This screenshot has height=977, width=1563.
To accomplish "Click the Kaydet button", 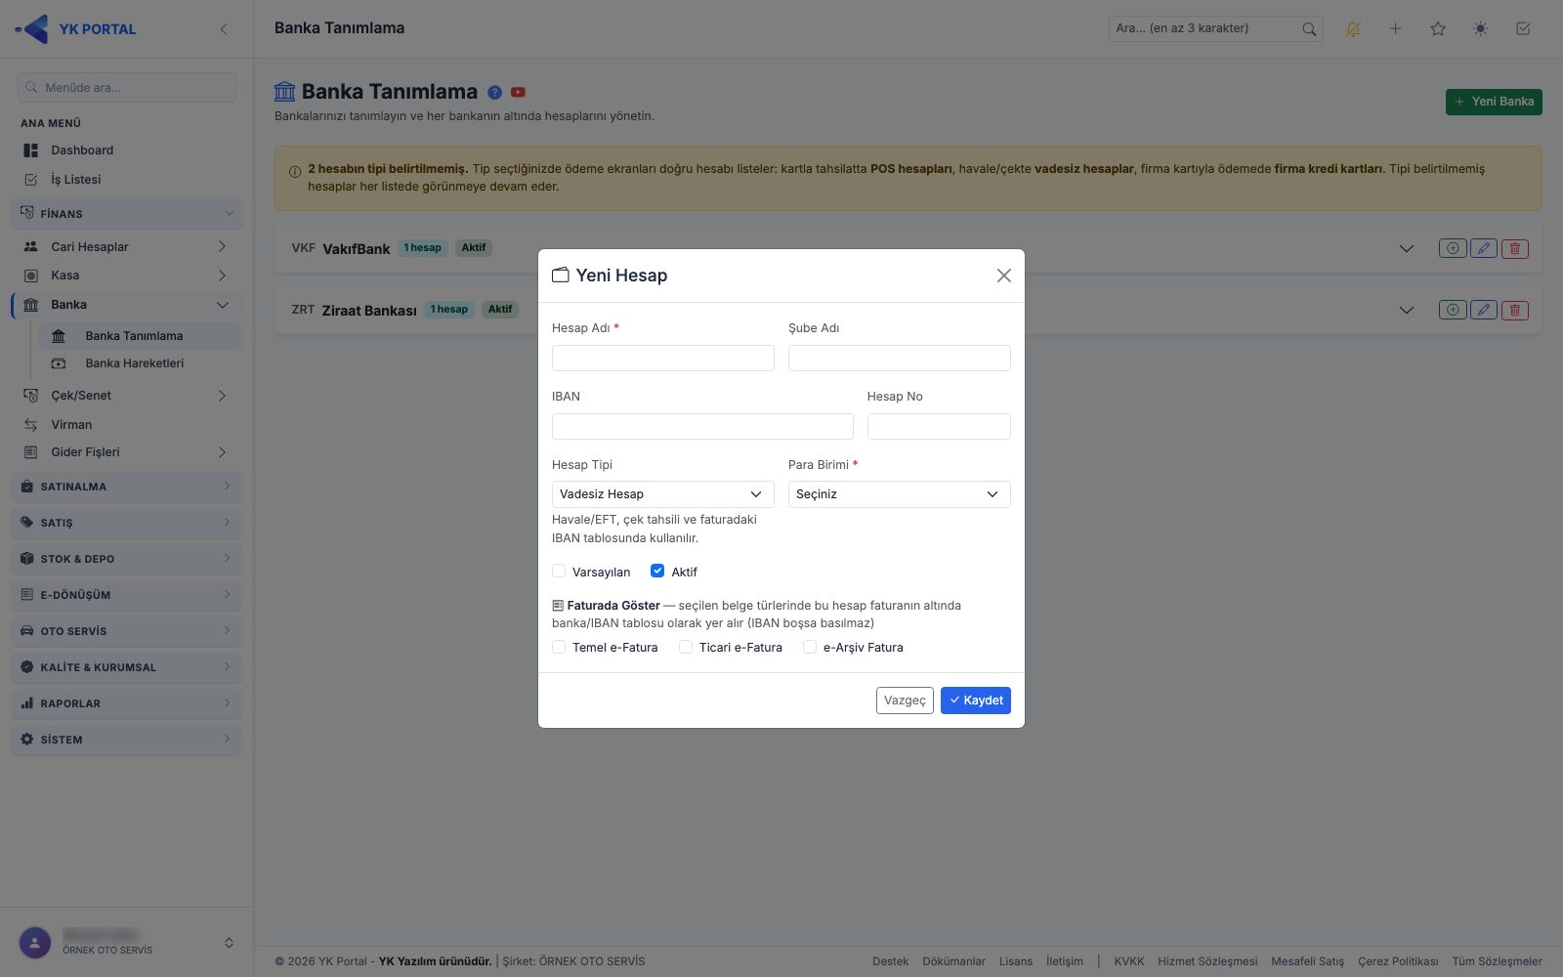I will pos(976,701).
